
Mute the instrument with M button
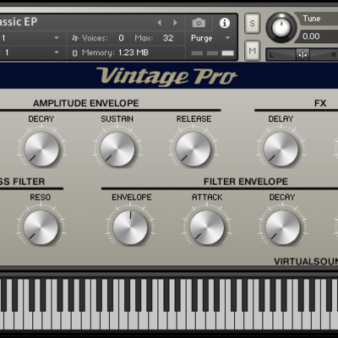pyautogui.click(x=252, y=51)
